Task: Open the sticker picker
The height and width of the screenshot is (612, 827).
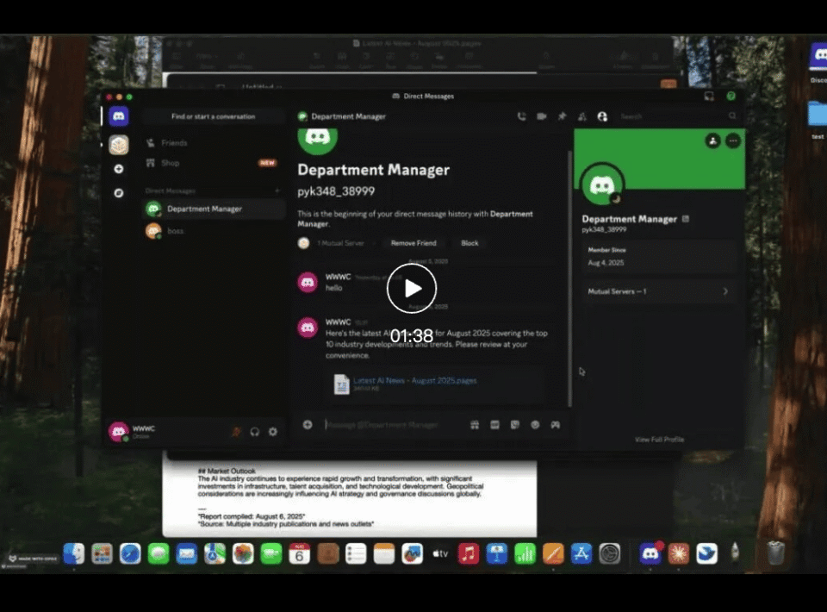Action: click(x=515, y=425)
